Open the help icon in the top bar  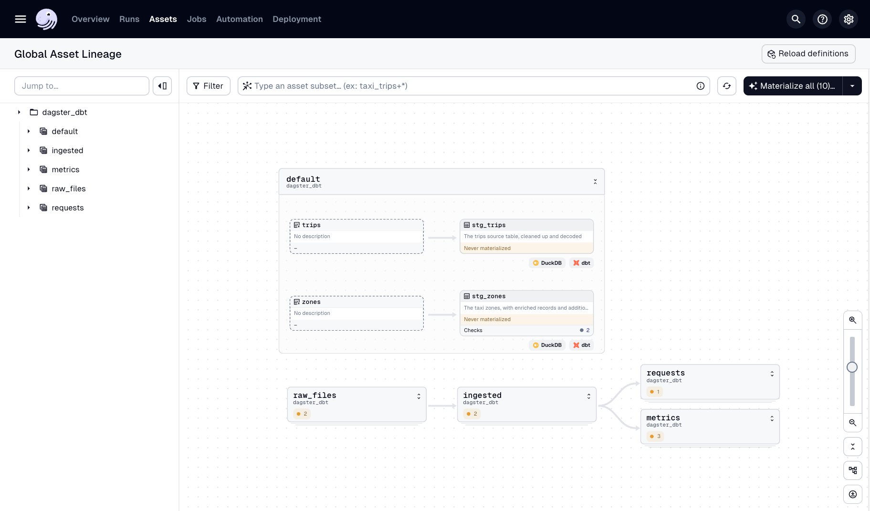click(822, 19)
